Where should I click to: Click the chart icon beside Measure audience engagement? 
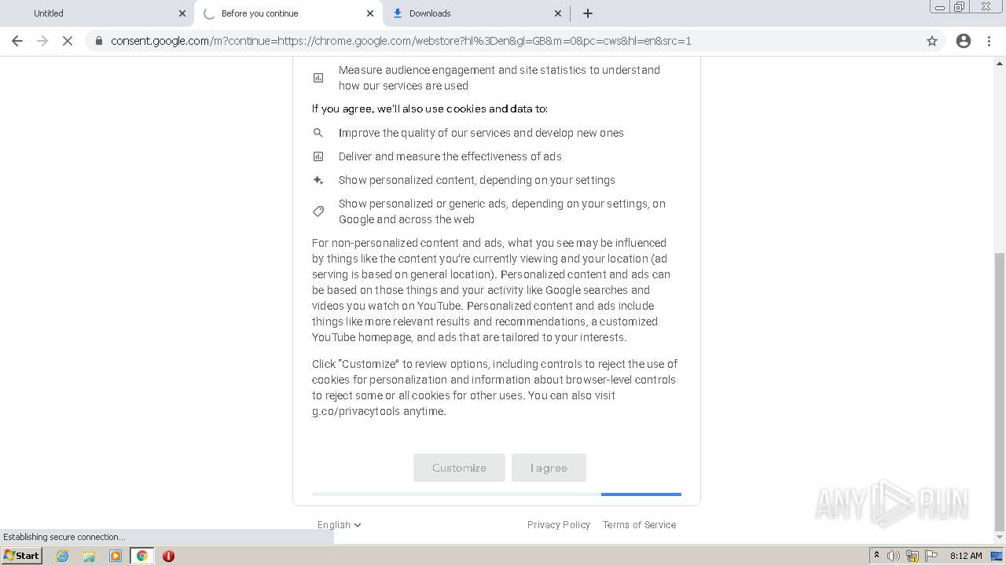coord(318,78)
